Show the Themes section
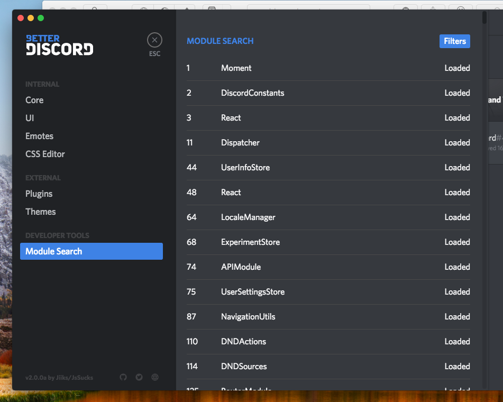This screenshot has height=402, width=503. pos(41,212)
